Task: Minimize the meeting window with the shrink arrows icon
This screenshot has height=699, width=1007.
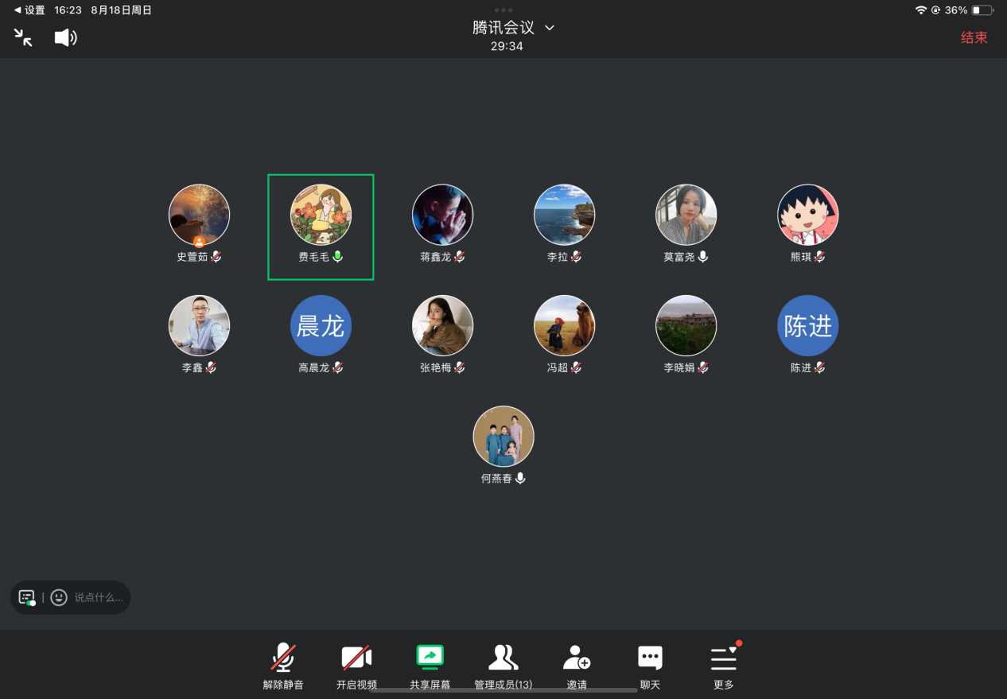Action: coord(23,37)
